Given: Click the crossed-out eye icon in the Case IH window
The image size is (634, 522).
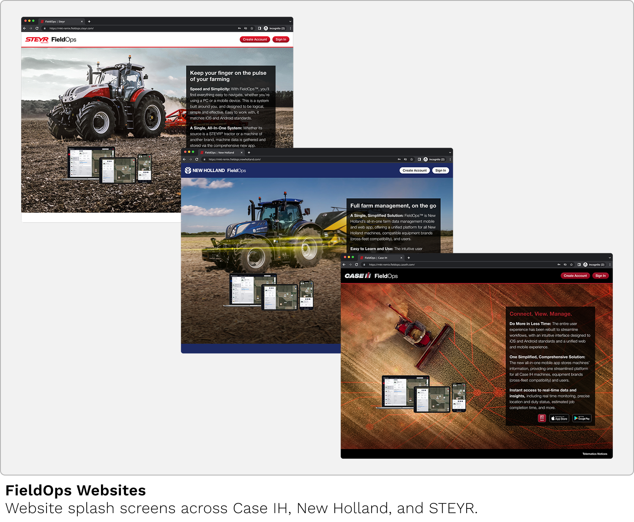Looking at the screenshot, I should click(565, 265).
